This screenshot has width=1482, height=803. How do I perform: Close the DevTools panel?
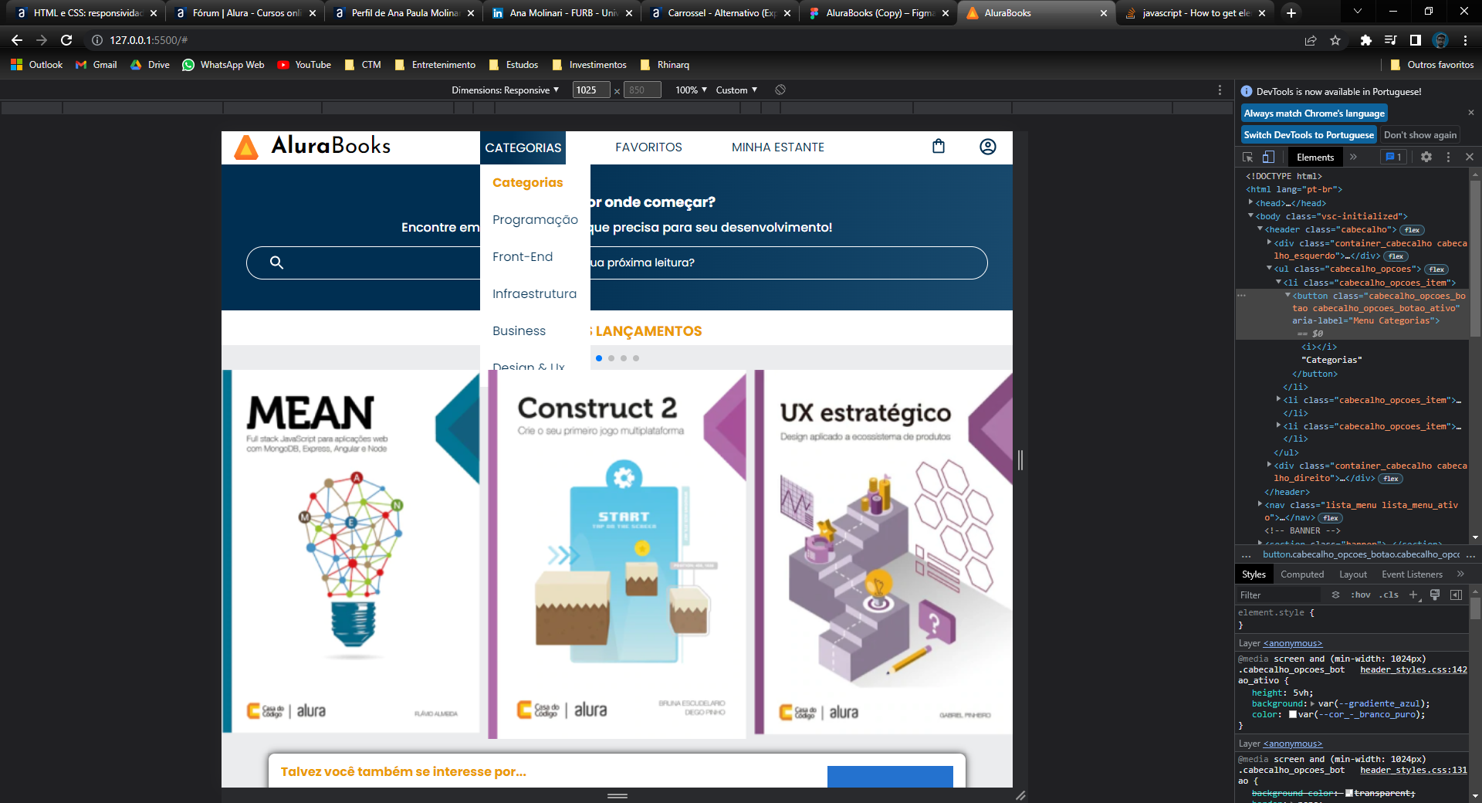[1470, 157]
